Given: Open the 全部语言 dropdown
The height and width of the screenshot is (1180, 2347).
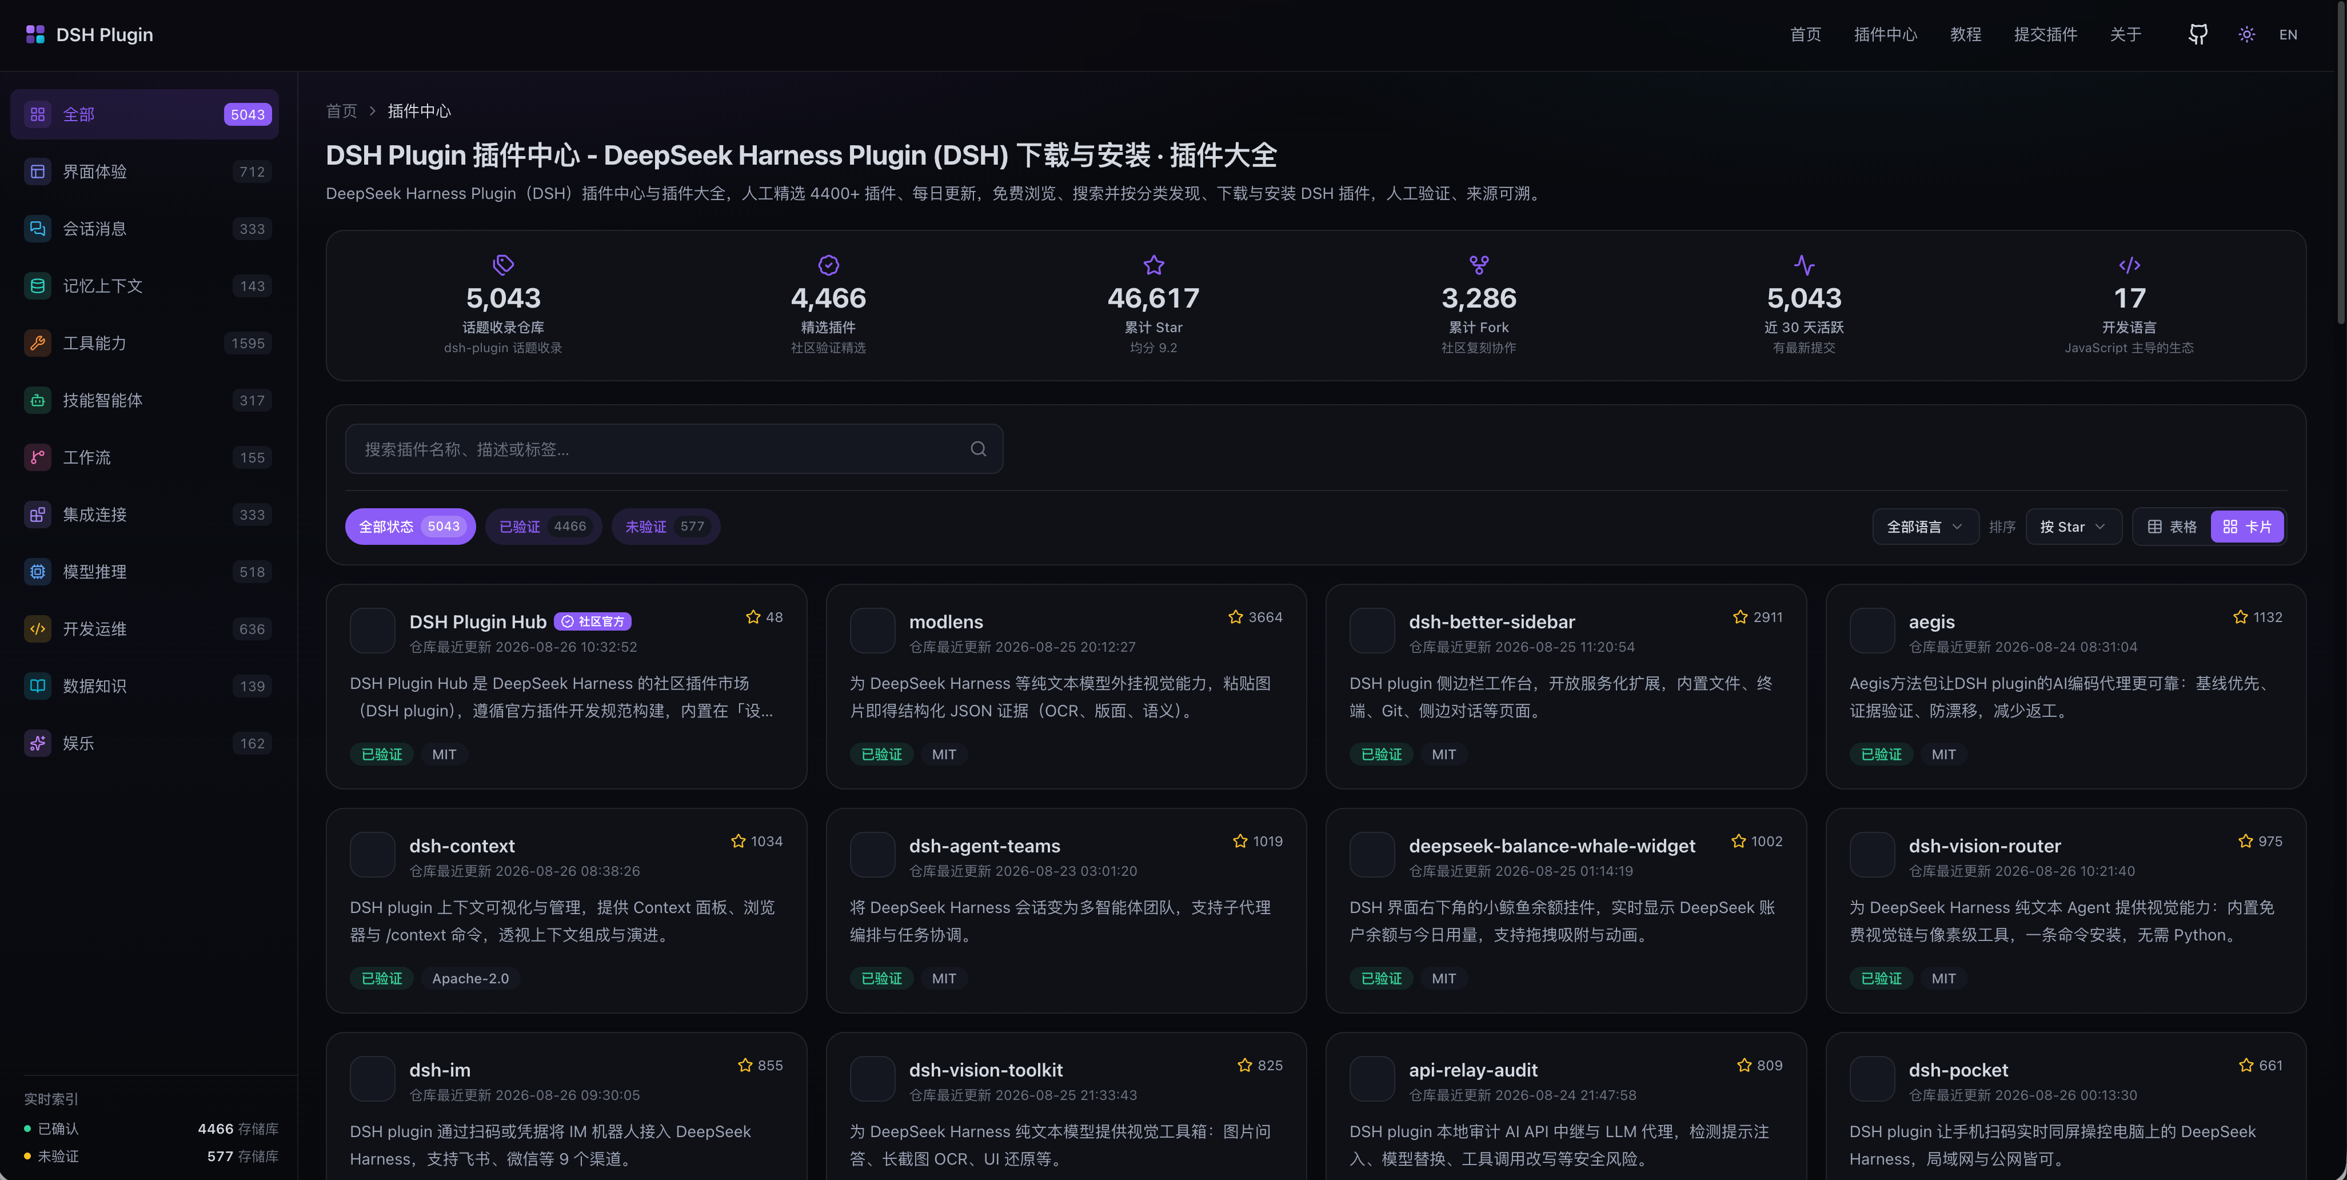Looking at the screenshot, I should click(x=1925, y=527).
